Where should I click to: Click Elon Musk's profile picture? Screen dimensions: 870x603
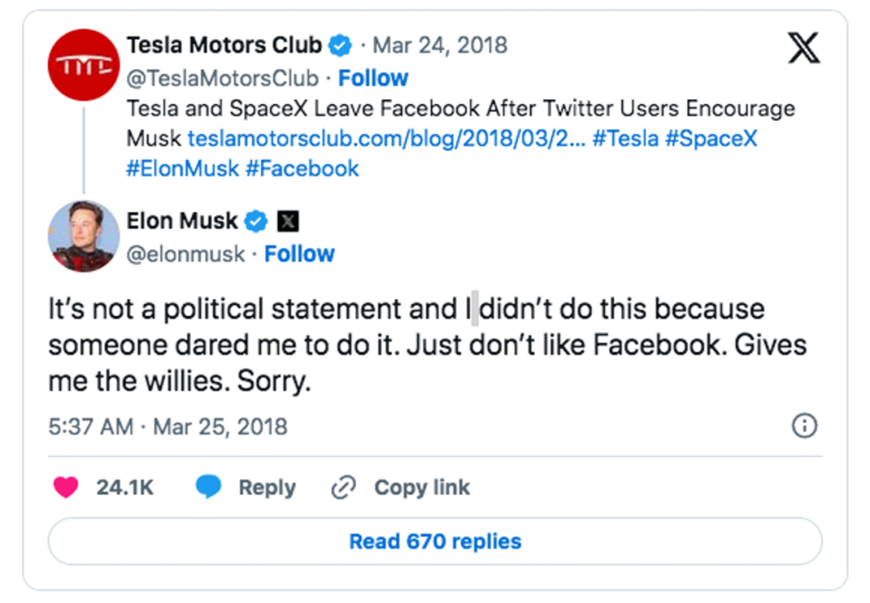click(84, 236)
